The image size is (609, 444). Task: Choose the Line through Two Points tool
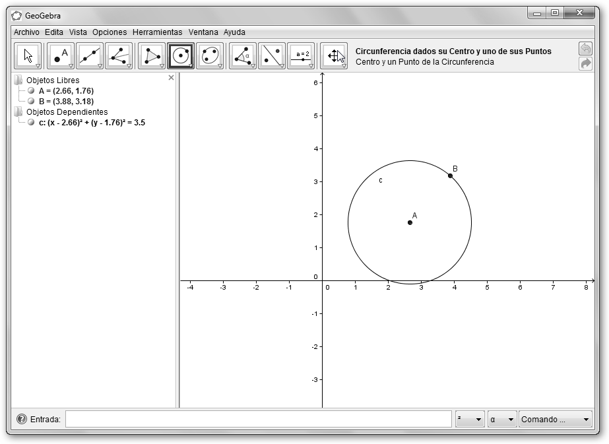90,56
